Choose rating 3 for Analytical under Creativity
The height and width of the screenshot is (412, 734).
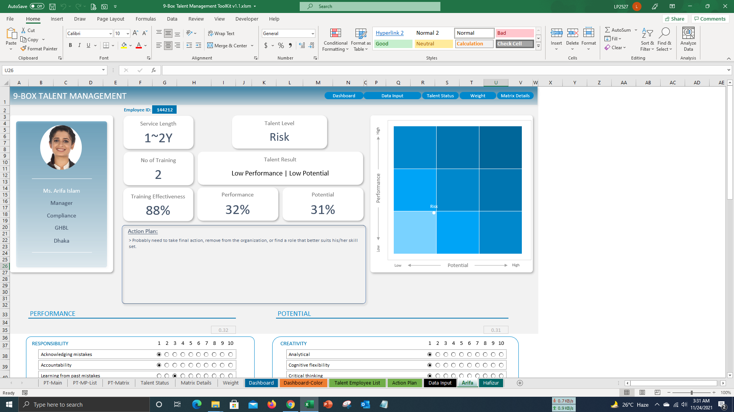(x=445, y=354)
